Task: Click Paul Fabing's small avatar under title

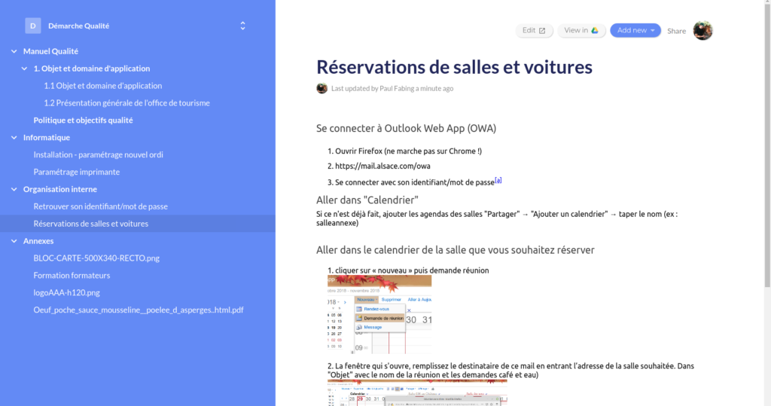Action: pos(322,88)
